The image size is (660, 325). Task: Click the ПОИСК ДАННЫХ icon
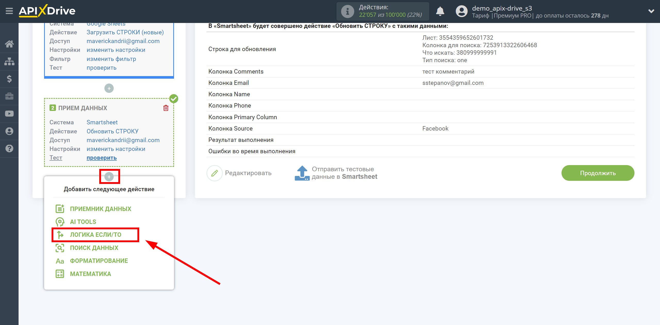tap(60, 248)
